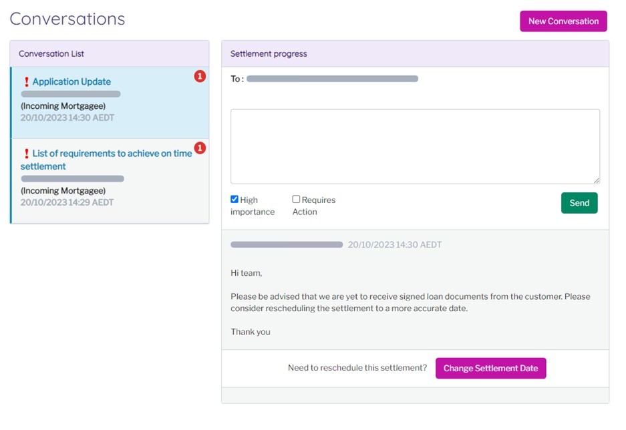
Task: Click the red exclamation icon beside Application Update
Action: point(27,82)
